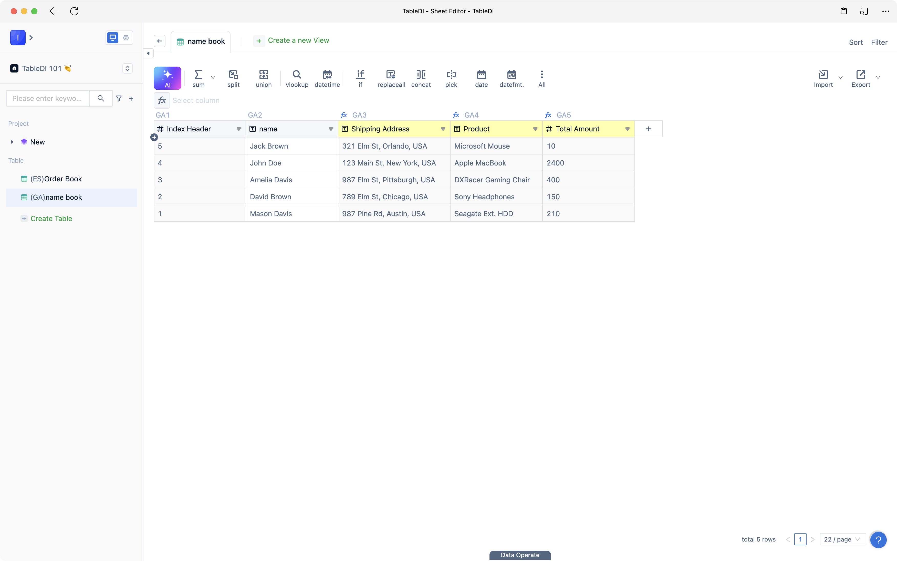Open Product column dropdown
Viewport: 897px width, 561px height.
(535, 129)
